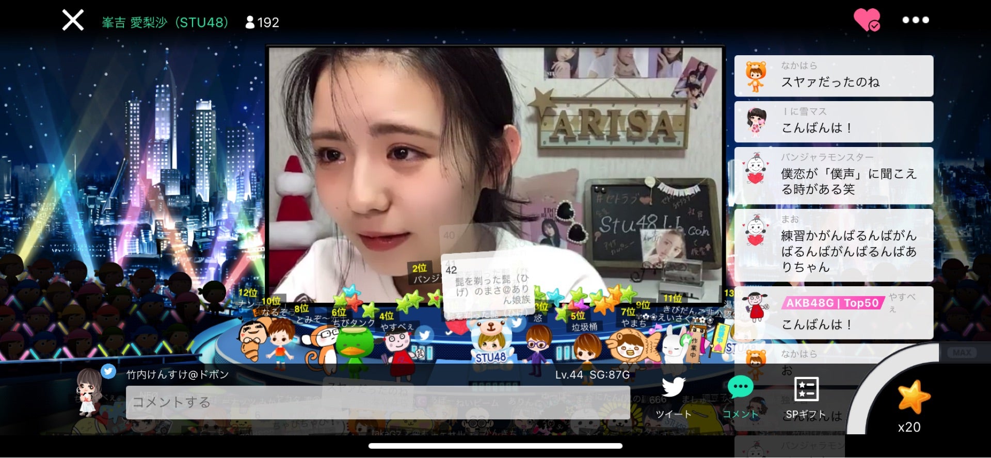The height and width of the screenshot is (458, 991).
Task: Open the SPギフト gift list
Action: tap(806, 398)
